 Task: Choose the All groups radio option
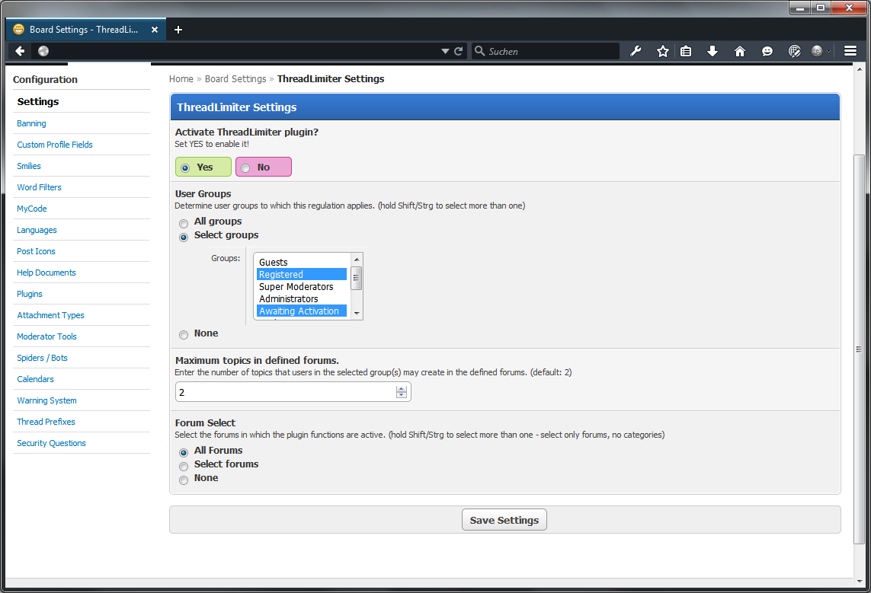[184, 223]
